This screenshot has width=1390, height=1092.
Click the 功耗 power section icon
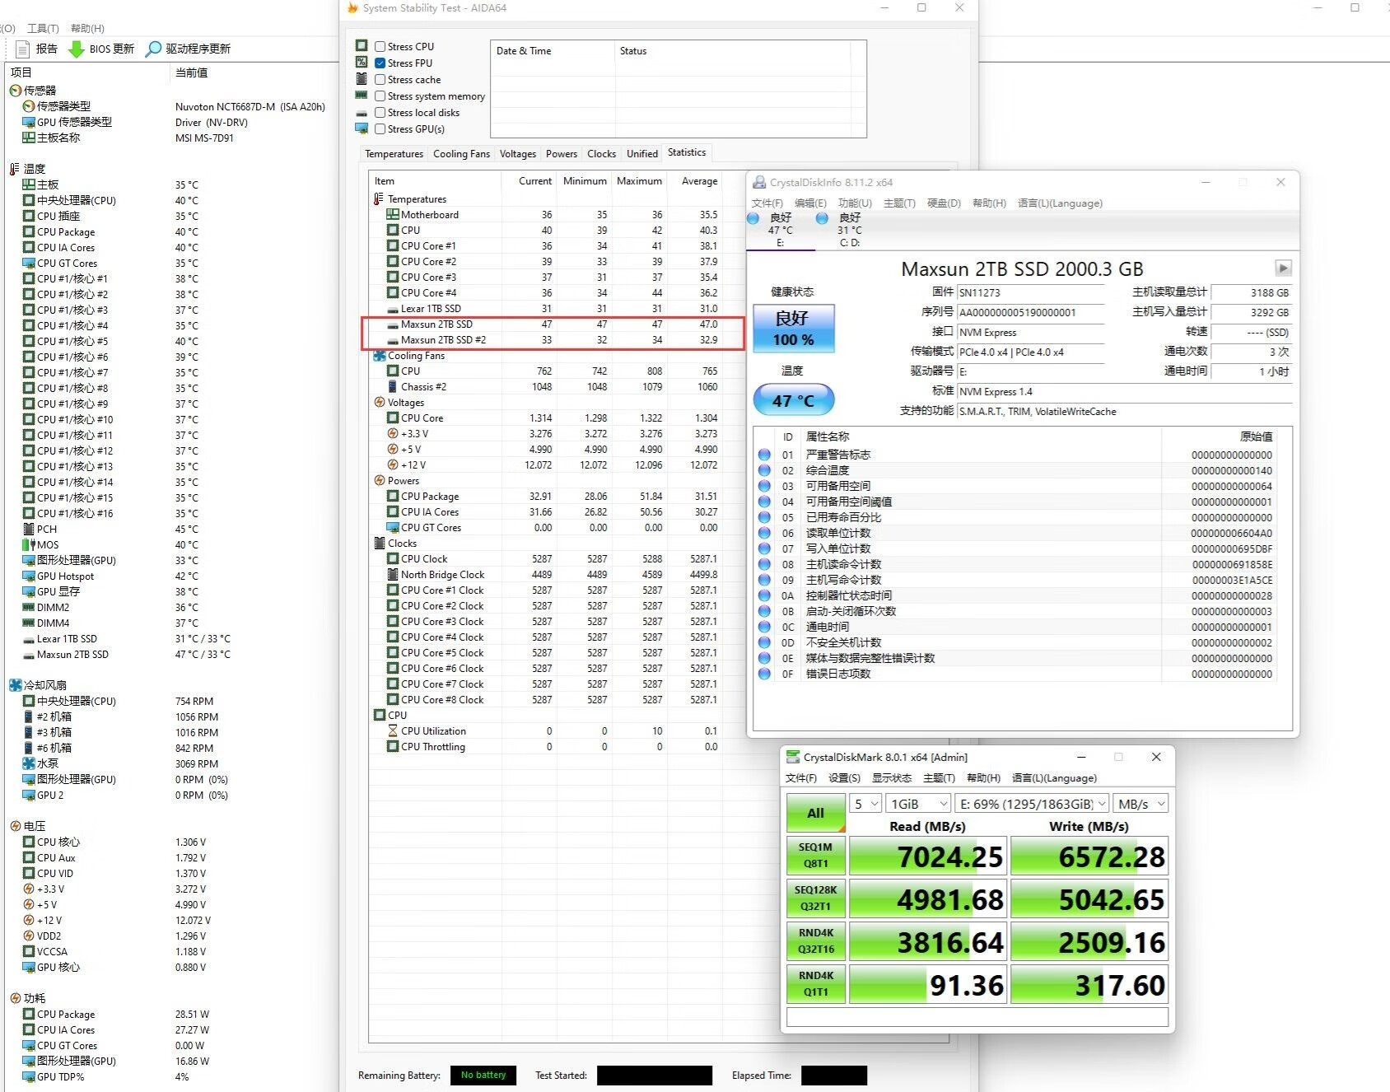click(16, 998)
